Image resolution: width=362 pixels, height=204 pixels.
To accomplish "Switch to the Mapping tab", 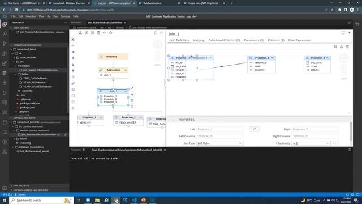I will tap(199, 40).
